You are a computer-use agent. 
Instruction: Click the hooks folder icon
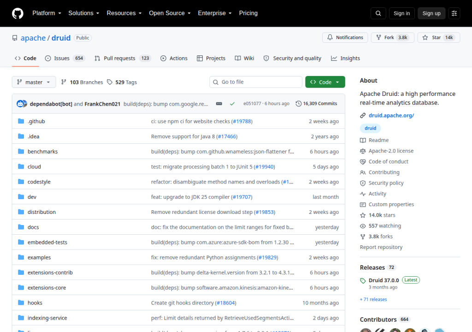pos(21,302)
